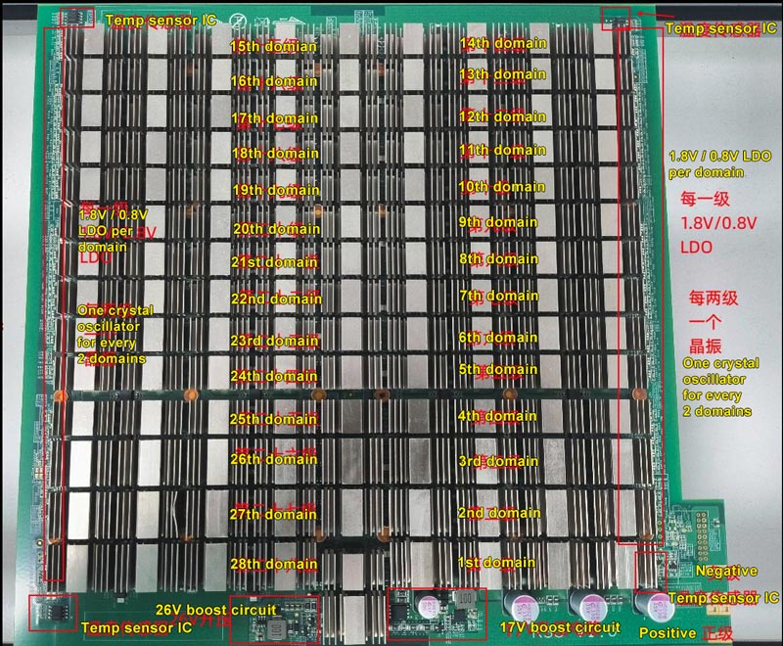Select the "1st domain" label
The width and height of the screenshot is (783, 646).
(496, 563)
